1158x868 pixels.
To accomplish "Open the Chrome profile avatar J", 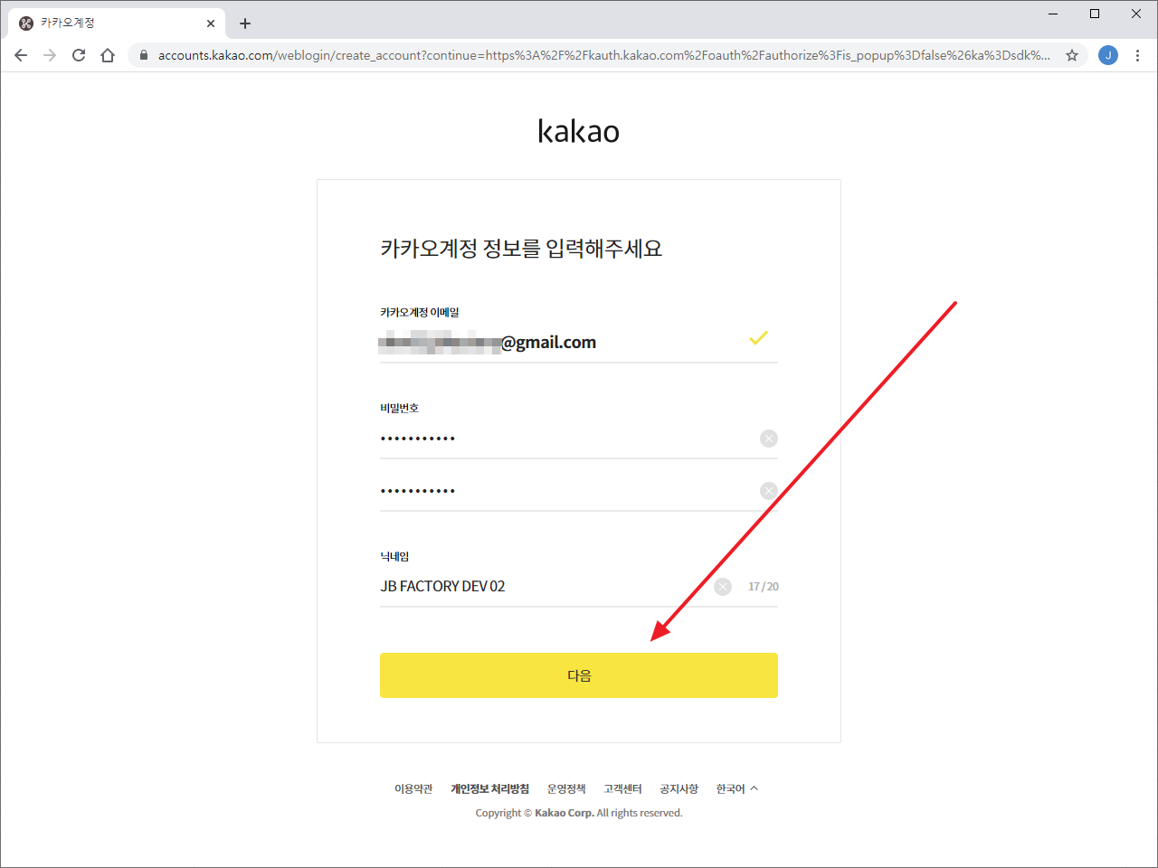I will tap(1108, 55).
